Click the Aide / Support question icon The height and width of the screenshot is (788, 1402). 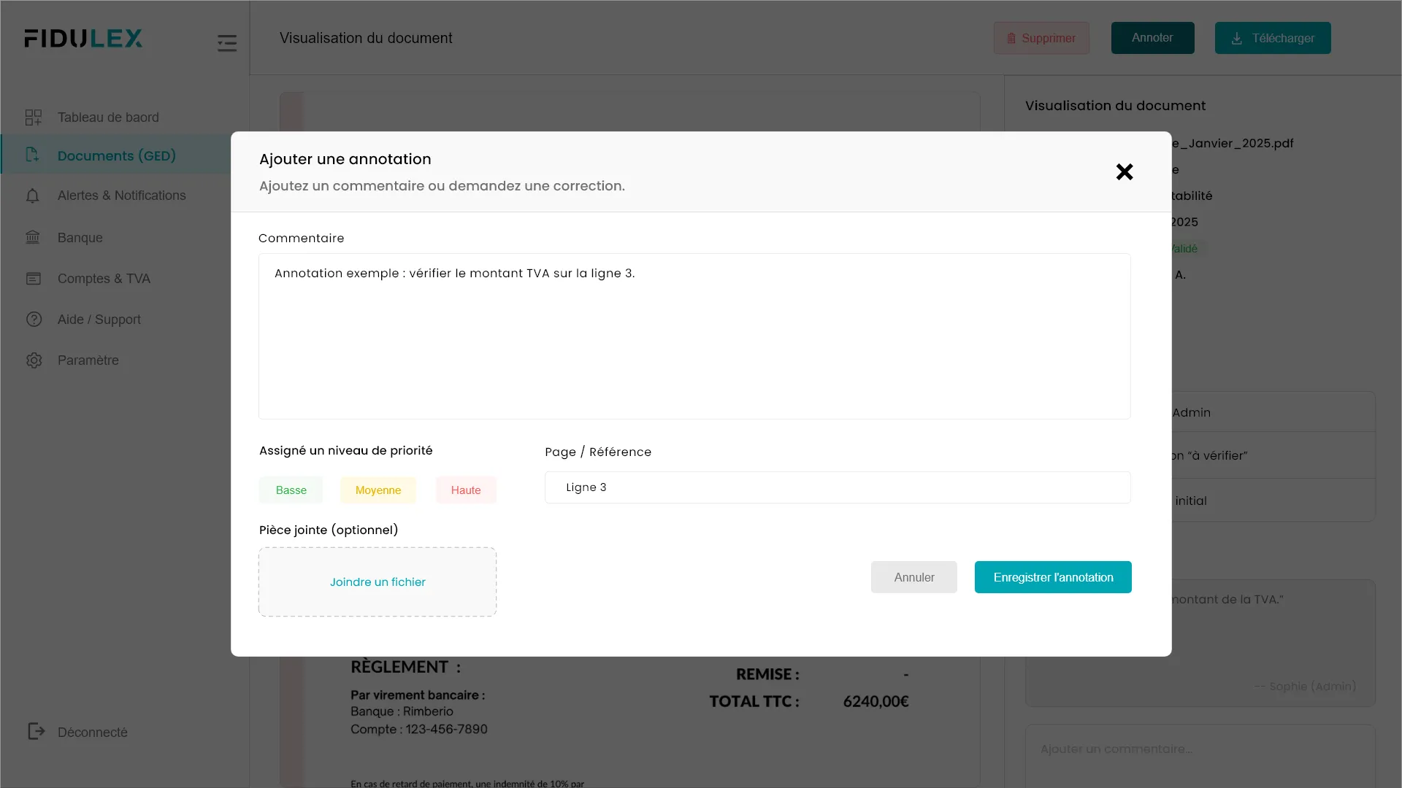pyautogui.click(x=34, y=320)
